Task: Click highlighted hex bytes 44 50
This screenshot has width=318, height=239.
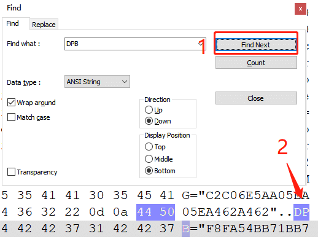Action: (x=155, y=212)
